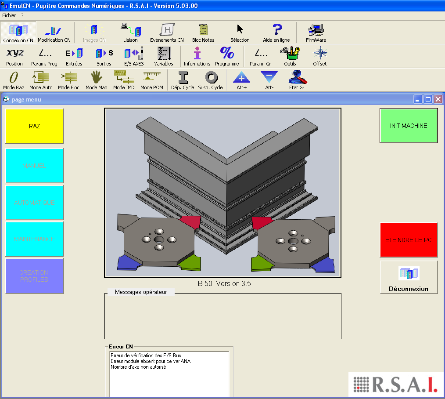This screenshot has width=445, height=399.
Task: Open Param. Gr settings
Action: [260, 57]
